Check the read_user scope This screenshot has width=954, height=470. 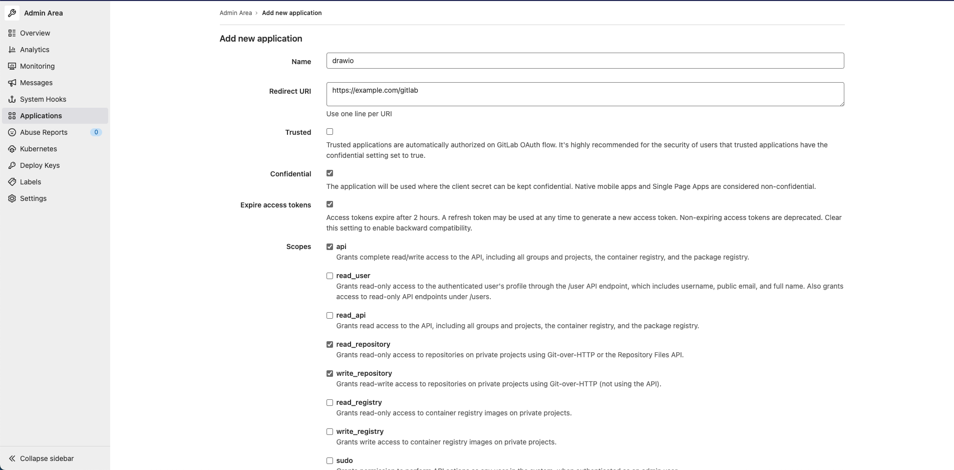[x=330, y=276]
